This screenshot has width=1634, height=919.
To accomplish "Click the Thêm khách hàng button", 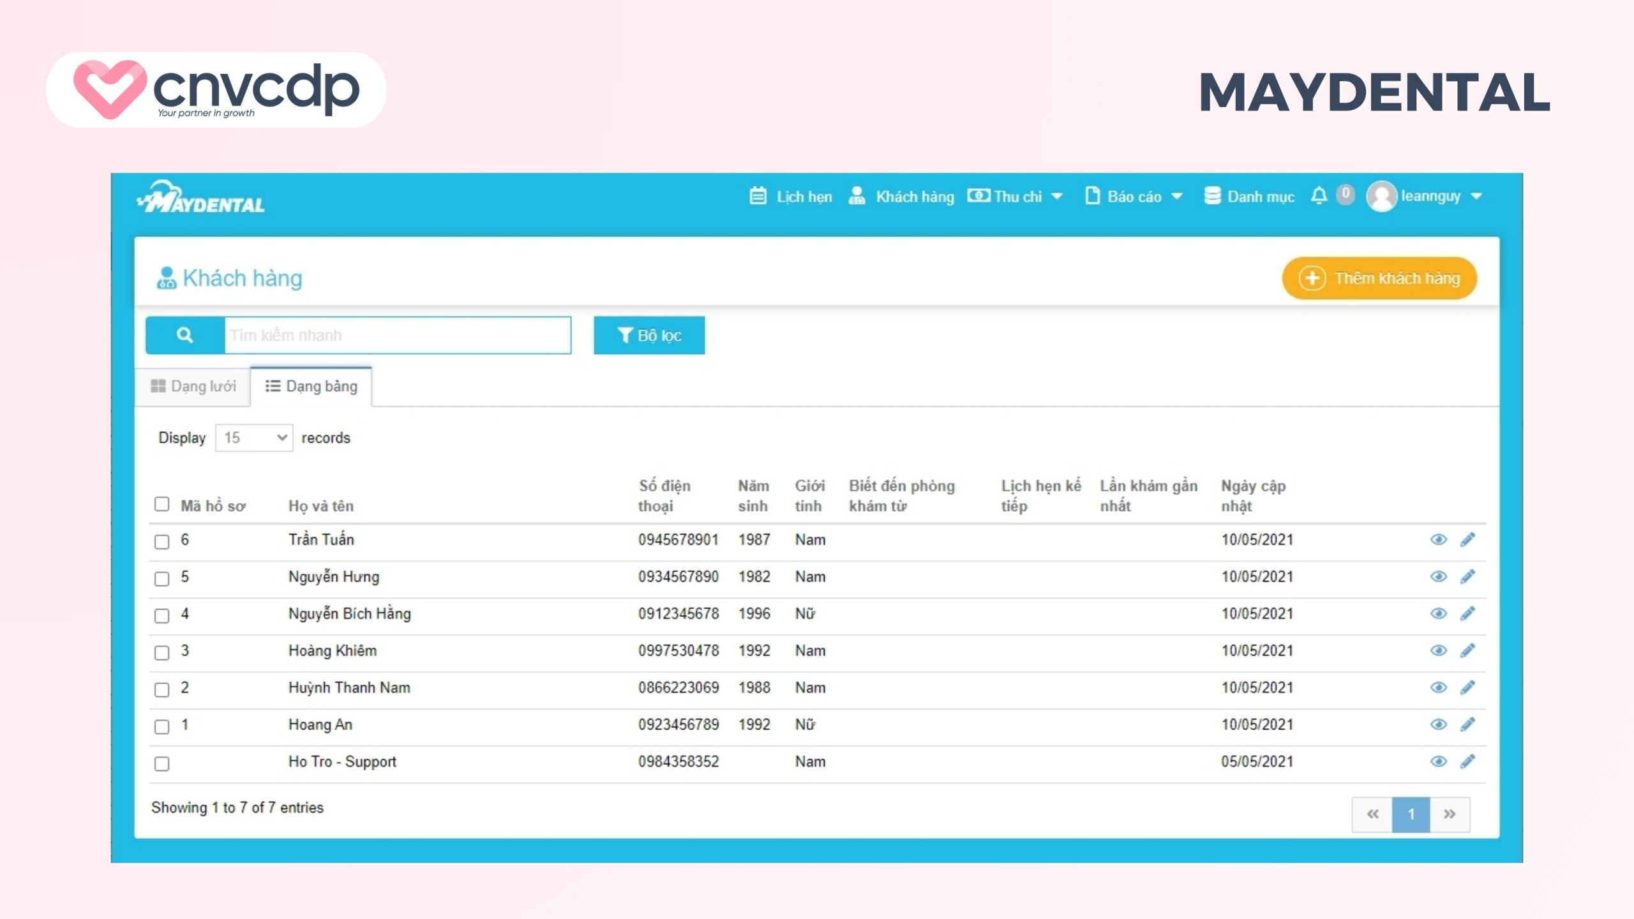I will click(x=1379, y=278).
